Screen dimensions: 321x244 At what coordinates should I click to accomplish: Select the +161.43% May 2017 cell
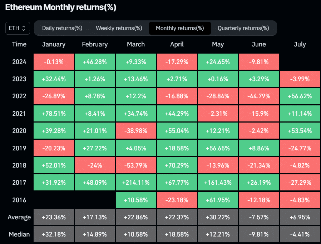pos(218,183)
